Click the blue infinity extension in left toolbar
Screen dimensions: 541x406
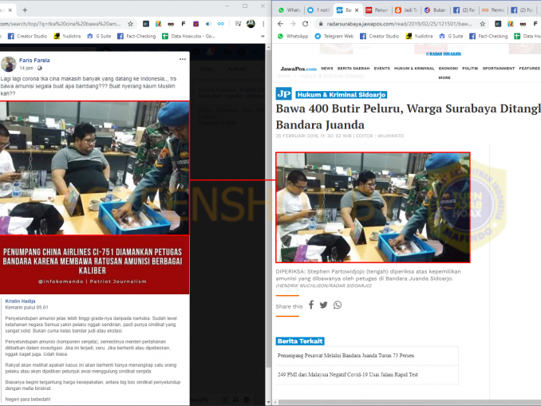221,24
